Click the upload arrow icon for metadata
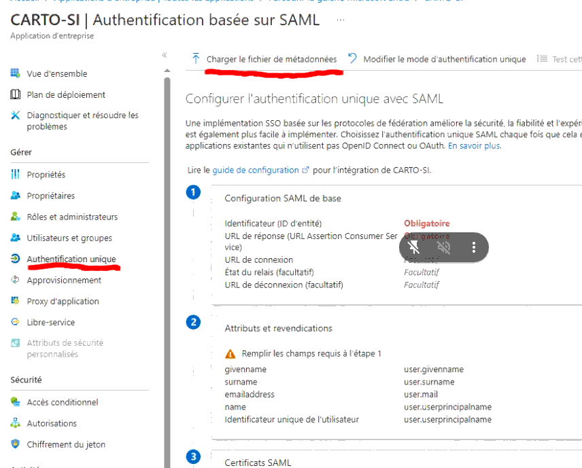Image resolution: width=582 pixels, height=468 pixels. (196, 58)
